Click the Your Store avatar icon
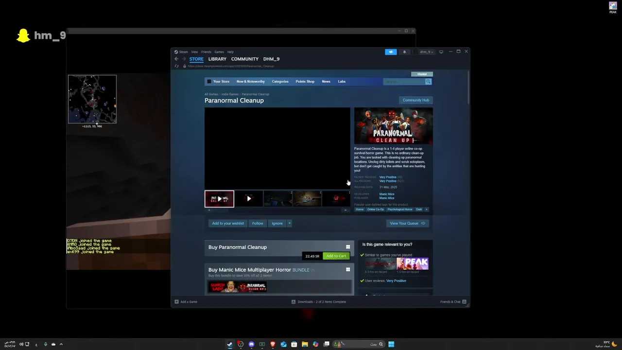This screenshot has width=622, height=350. click(209, 82)
